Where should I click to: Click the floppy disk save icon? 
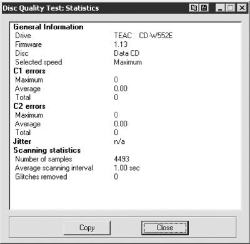click(204, 8)
